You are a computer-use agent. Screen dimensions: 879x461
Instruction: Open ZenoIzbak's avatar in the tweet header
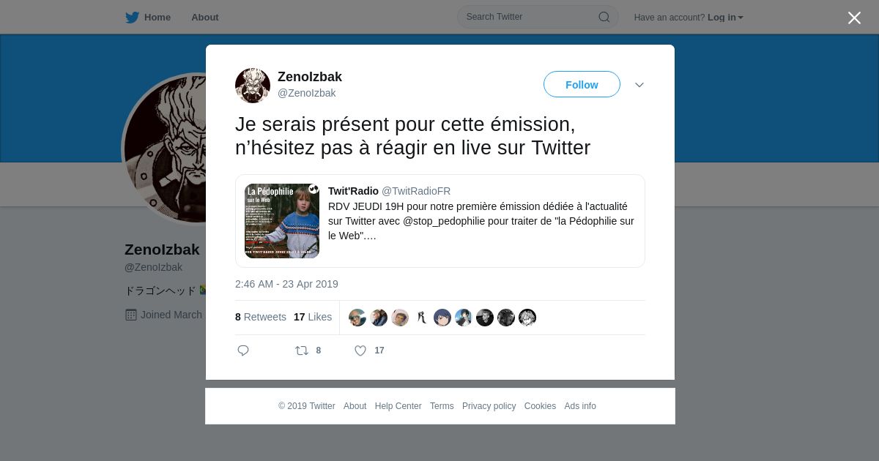click(x=253, y=86)
